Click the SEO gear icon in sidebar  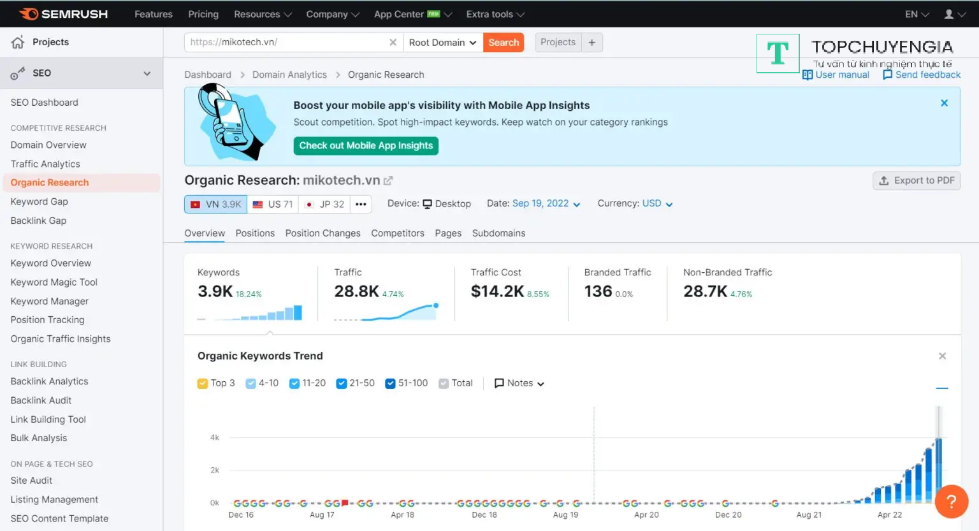coord(18,73)
